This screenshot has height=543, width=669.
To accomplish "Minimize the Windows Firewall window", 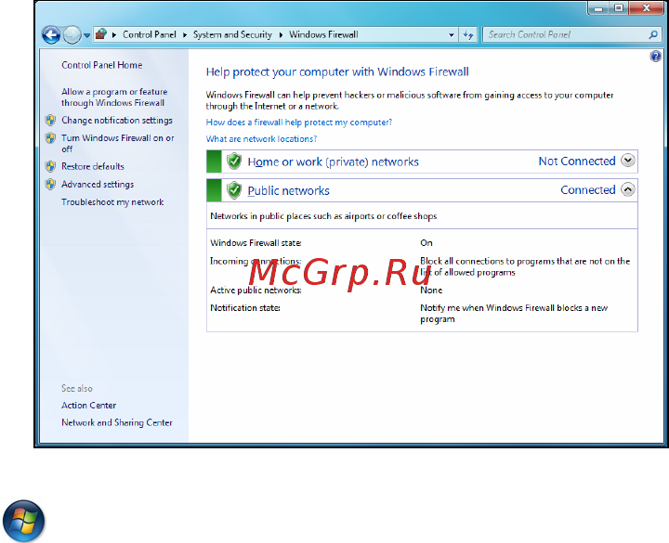I will pos(598,8).
